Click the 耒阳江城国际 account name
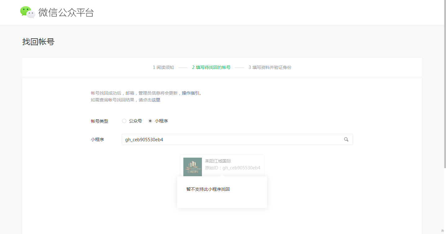 218,161
